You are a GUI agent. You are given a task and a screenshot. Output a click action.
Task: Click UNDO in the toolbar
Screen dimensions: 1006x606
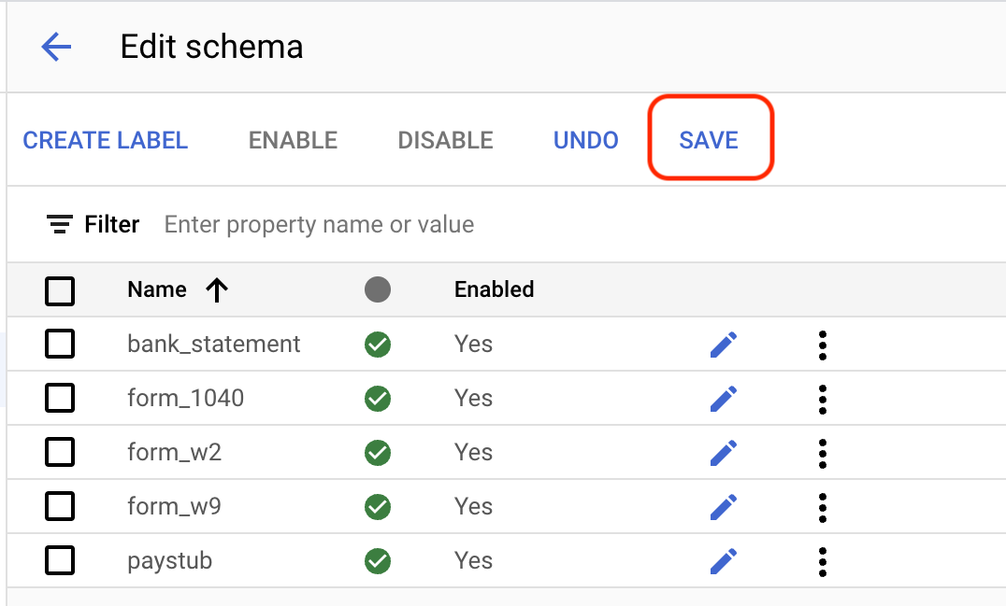coord(586,140)
